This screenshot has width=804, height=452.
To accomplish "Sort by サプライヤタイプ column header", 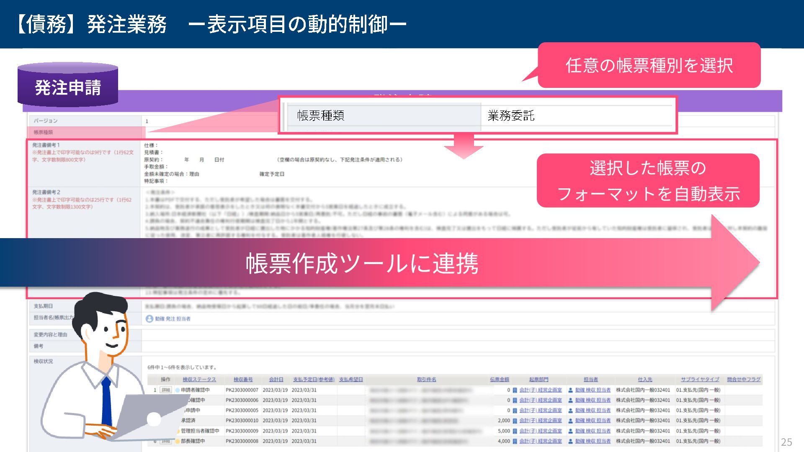I will (x=699, y=380).
